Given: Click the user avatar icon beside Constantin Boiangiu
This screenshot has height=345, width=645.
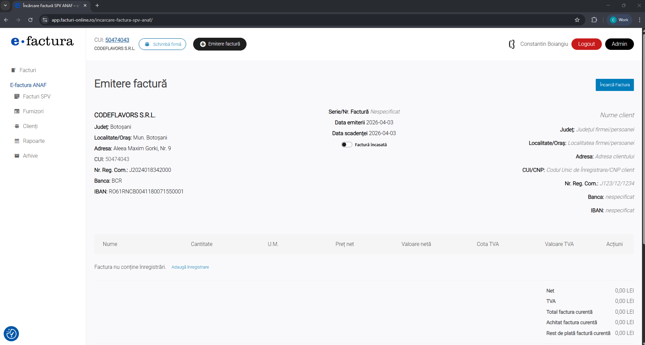Looking at the screenshot, I should pyautogui.click(x=512, y=44).
